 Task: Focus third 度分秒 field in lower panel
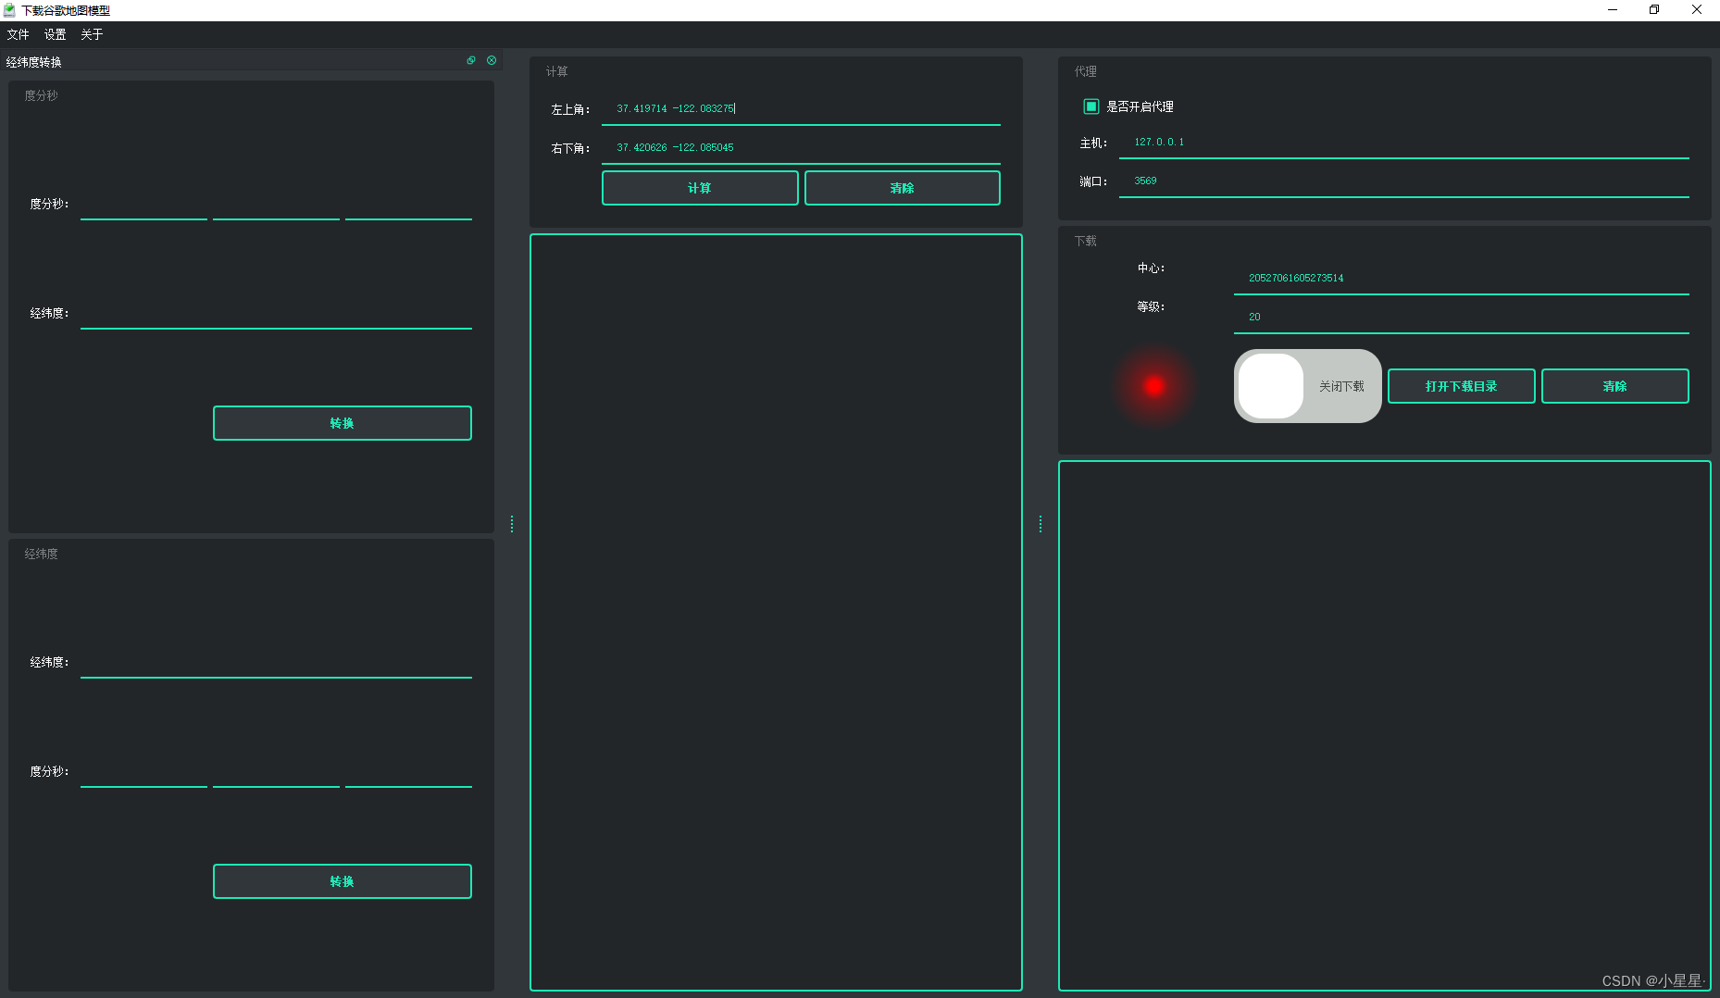[408, 772]
